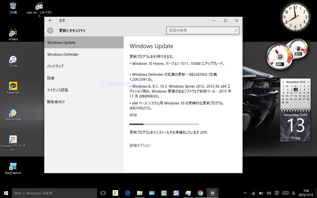Select Windows Defender in the sidebar

pos(84,54)
